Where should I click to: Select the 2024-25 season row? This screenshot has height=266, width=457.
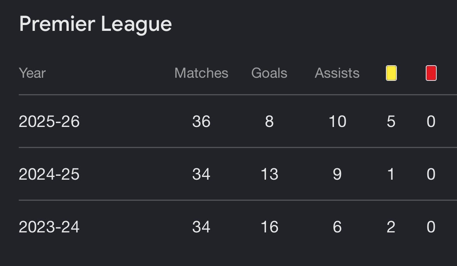coord(238,174)
